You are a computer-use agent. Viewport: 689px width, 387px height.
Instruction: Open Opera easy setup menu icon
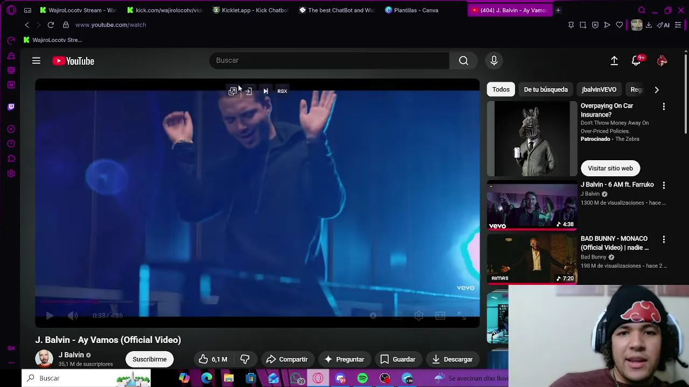click(678, 25)
